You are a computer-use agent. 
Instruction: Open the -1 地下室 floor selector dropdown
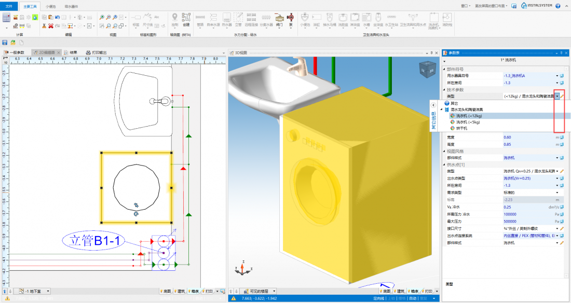point(48,291)
